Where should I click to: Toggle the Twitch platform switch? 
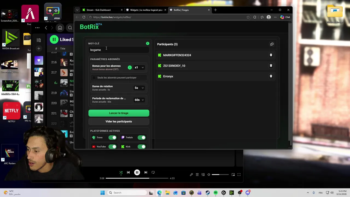142,138
